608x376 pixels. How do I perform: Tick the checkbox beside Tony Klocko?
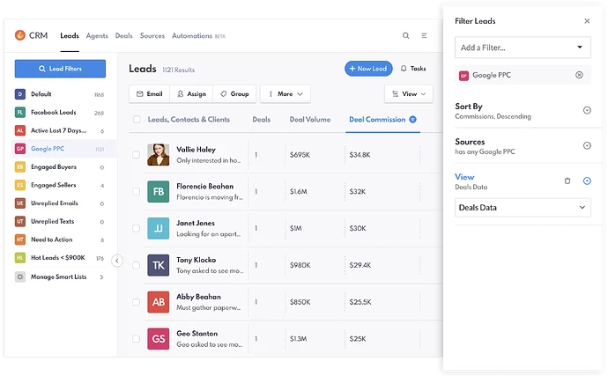[x=137, y=265]
